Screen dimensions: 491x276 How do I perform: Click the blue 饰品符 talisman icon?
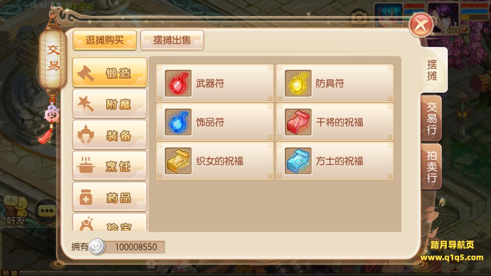click(178, 122)
